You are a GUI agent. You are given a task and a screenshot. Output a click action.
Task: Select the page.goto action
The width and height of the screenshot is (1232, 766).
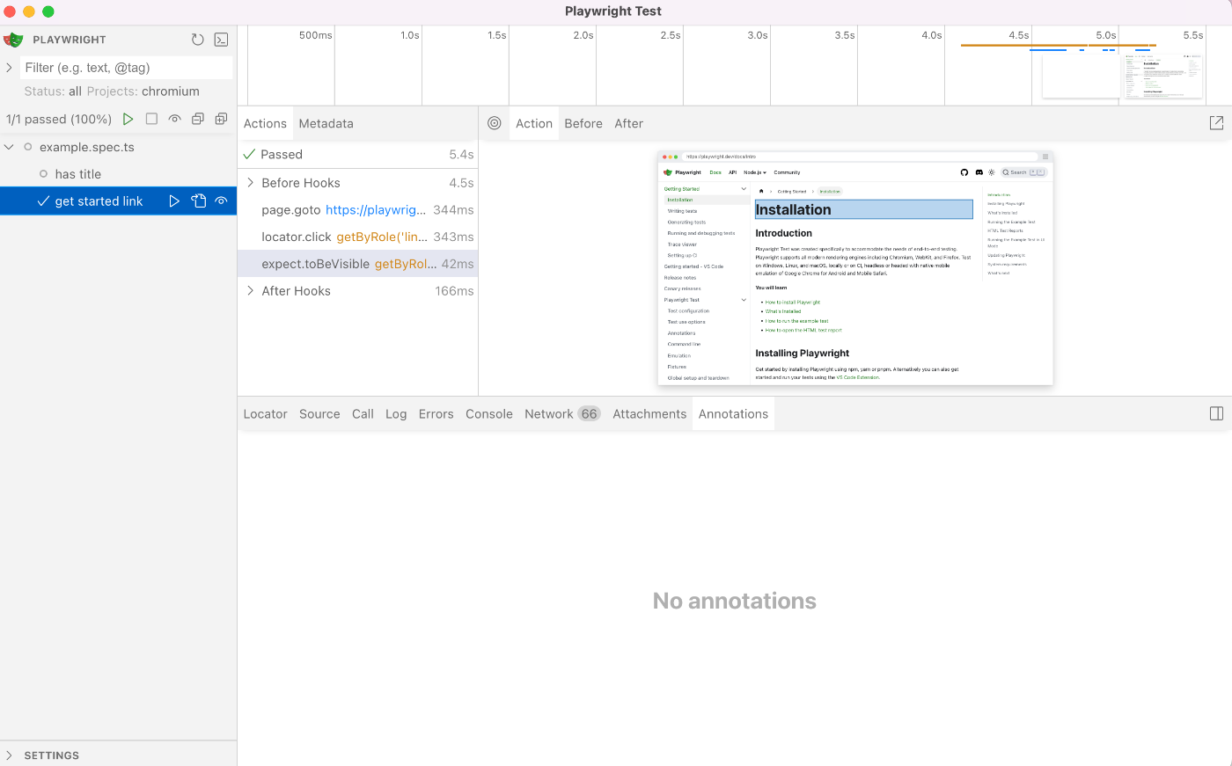click(357, 210)
